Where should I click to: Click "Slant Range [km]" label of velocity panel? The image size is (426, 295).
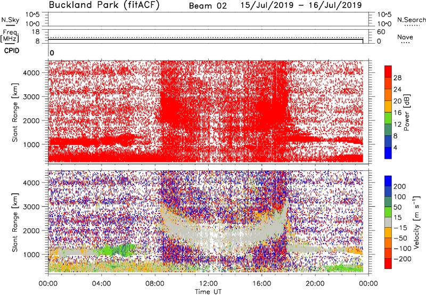coord(15,223)
